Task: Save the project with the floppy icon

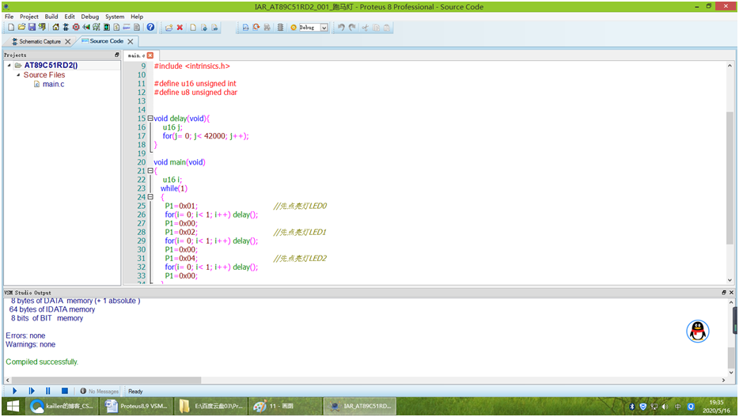Action: point(32,28)
